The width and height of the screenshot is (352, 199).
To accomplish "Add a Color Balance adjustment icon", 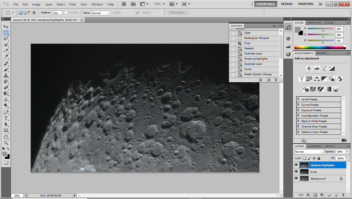I will [317, 79].
